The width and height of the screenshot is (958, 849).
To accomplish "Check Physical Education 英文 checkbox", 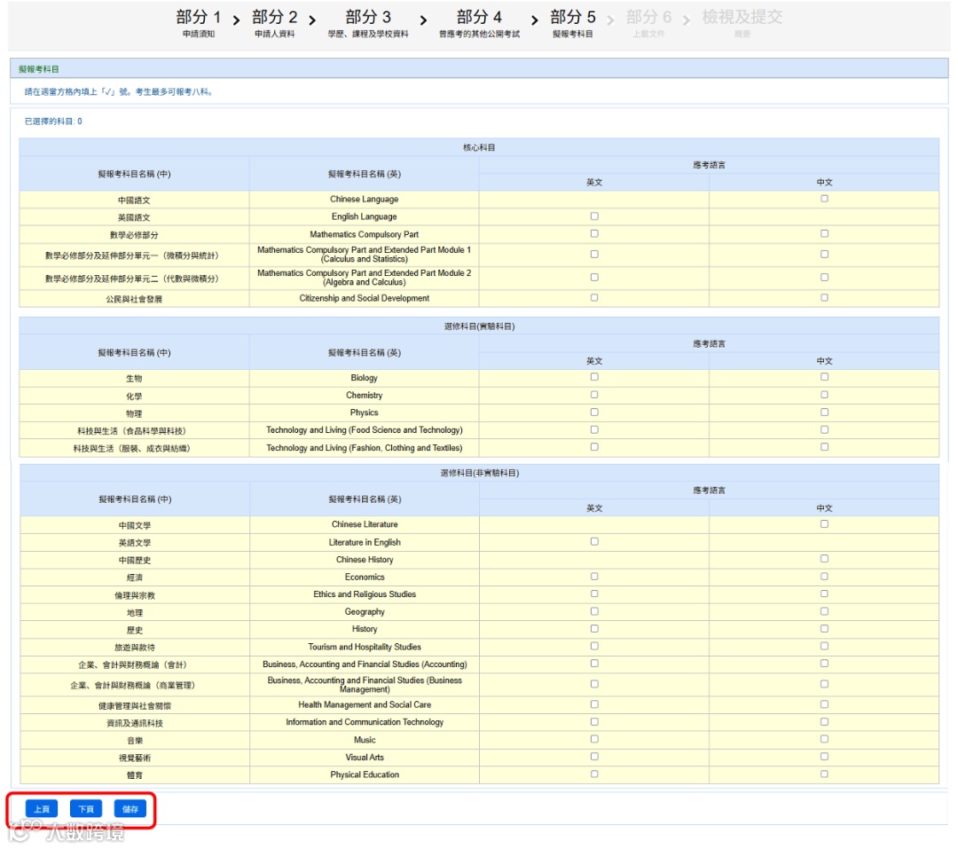I will (x=594, y=774).
